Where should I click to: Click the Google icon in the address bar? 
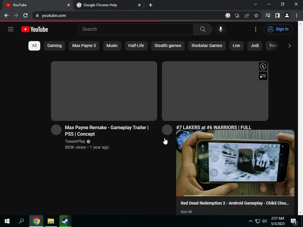(228, 15)
